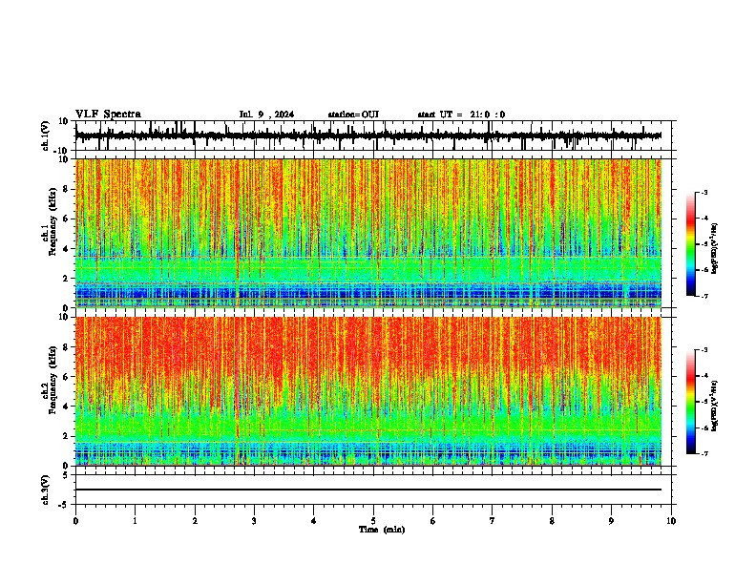Image resolution: width=756 pixels, height=584 pixels.
Task: Select the date text "Jul 9, 2024"
Action: pos(266,115)
